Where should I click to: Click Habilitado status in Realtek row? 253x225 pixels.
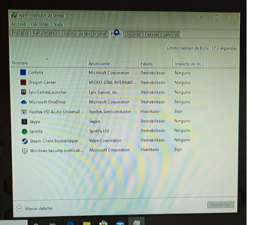point(150,111)
